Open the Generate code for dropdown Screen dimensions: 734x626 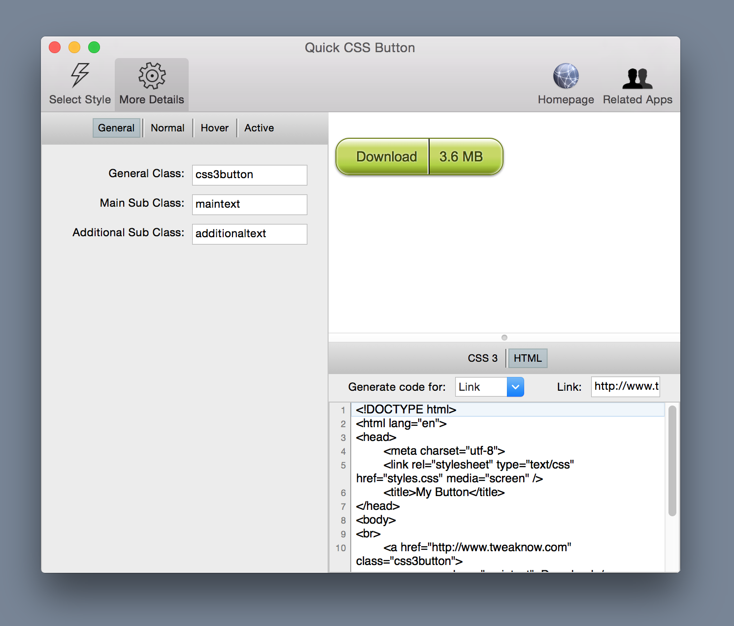click(515, 387)
